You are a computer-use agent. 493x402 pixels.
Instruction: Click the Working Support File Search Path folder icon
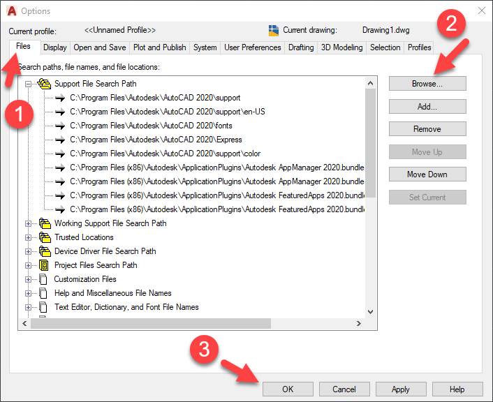(45, 223)
